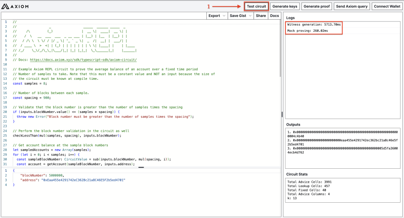Click the blockNumber 5000000 value in input
Viewport: 404px width, 218px height.
pyautogui.click(x=56, y=175)
